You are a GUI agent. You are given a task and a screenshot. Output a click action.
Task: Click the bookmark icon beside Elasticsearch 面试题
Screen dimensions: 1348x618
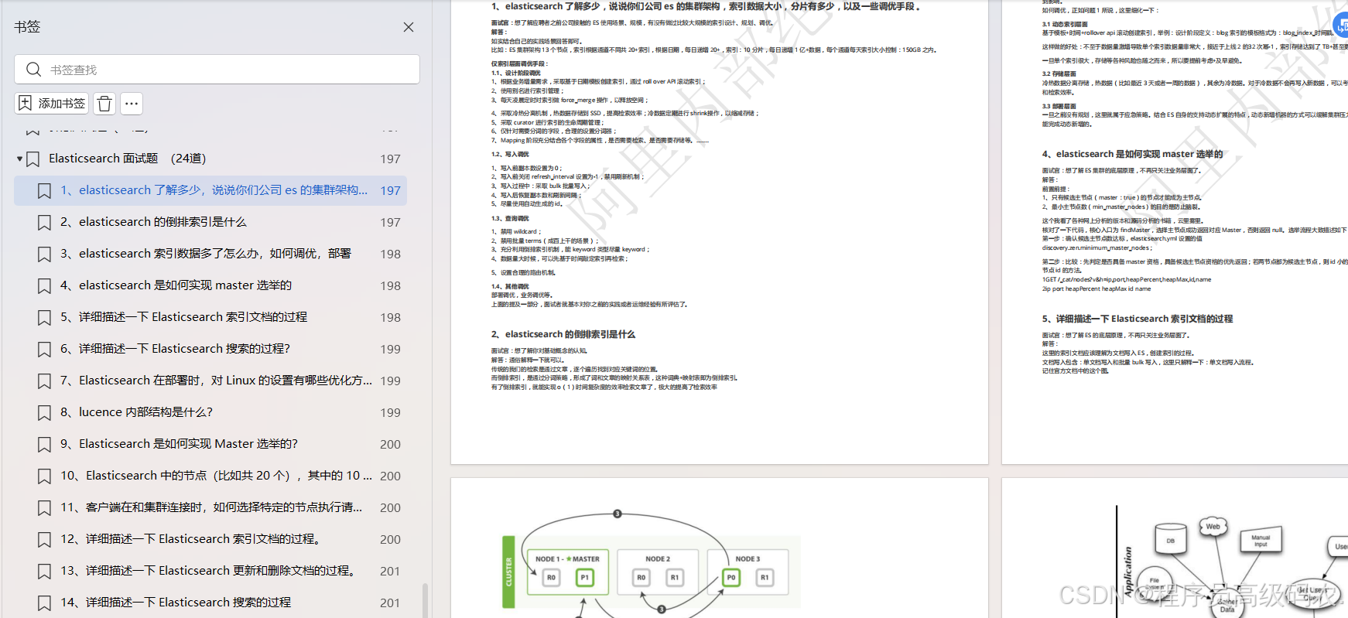click(33, 159)
